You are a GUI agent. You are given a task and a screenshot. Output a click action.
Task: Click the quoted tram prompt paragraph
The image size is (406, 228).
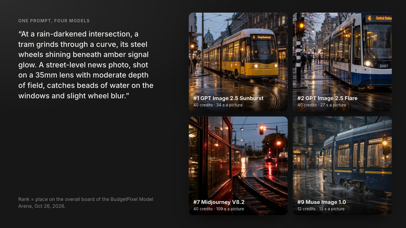point(86,65)
